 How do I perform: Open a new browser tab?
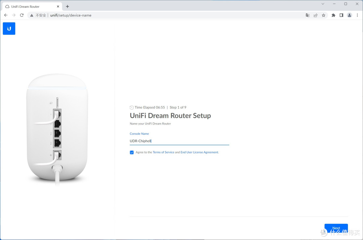[67, 6]
